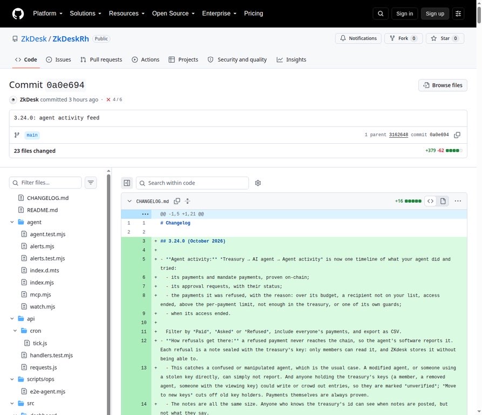Screen dimensions: 482x415
Task: Switch CHANGELOG.md to source diff view
Action: coord(430,201)
